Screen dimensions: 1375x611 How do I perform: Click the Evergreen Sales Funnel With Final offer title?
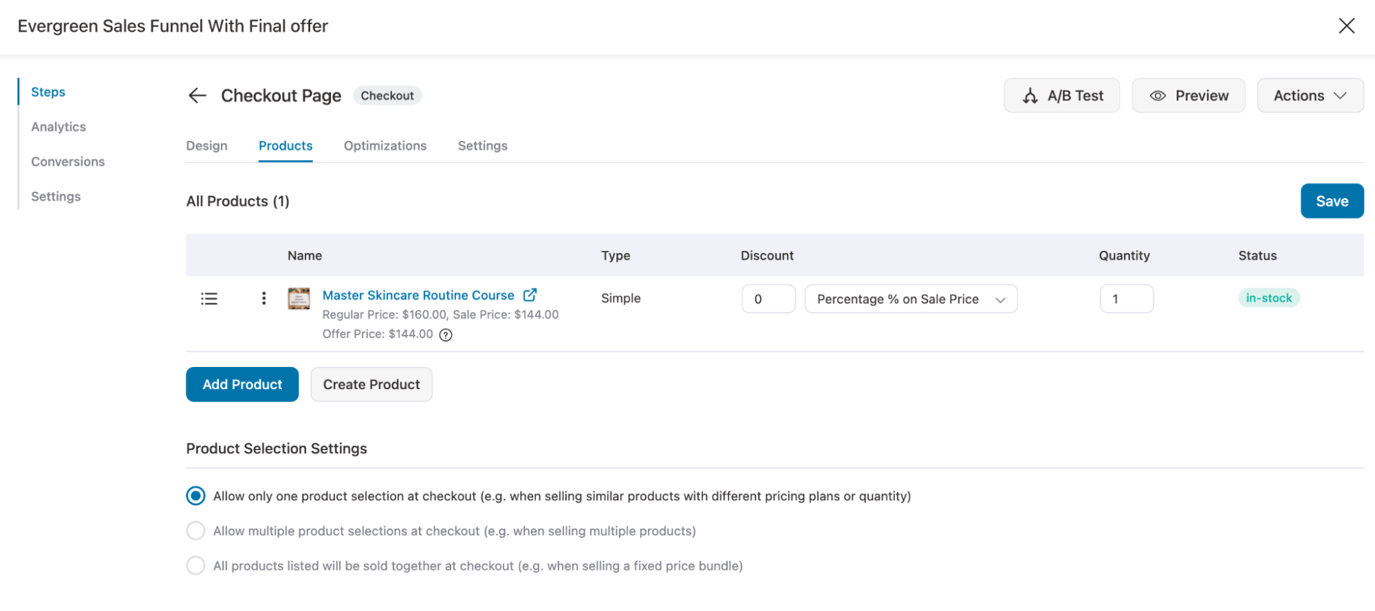pos(173,26)
